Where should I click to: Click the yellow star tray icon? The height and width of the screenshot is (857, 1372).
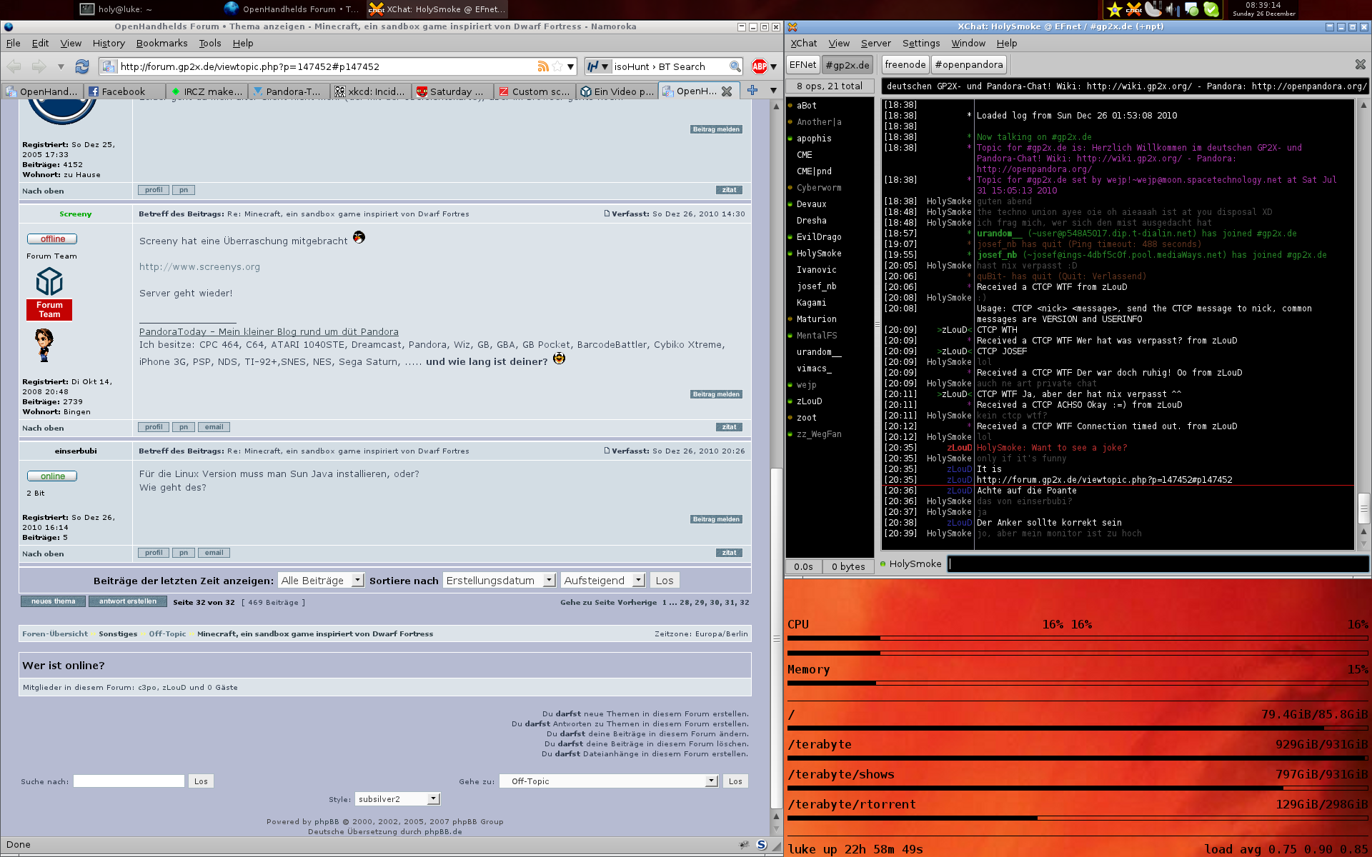tap(1114, 9)
